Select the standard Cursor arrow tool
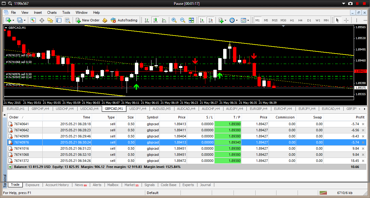 pos(338,20)
